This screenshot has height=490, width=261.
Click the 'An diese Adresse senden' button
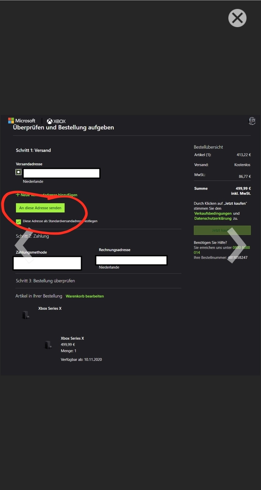(x=40, y=208)
